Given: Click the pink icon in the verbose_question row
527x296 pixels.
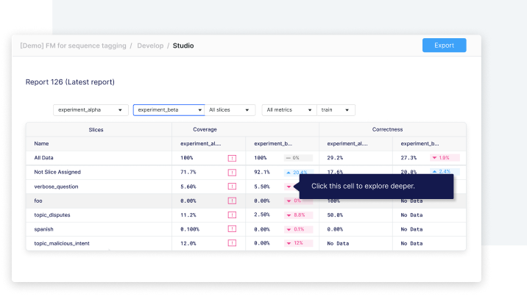Looking at the screenshot, I should (232, 187).
